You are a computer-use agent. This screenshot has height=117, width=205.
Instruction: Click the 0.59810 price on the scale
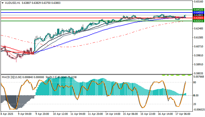point(199,56)
